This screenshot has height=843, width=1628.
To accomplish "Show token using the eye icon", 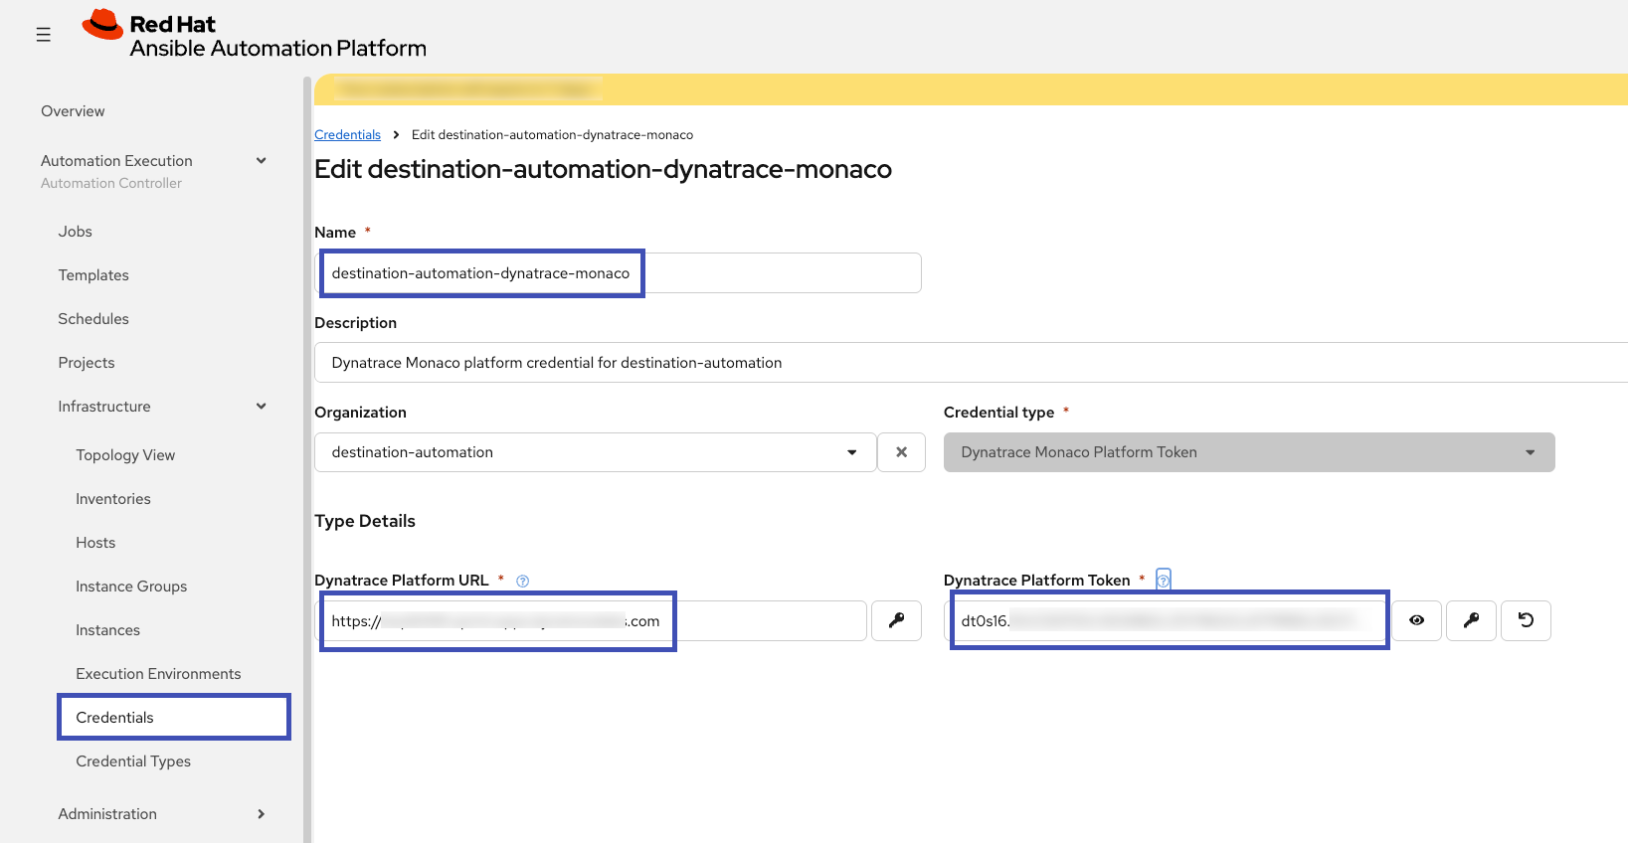I will pos(1416,620).
